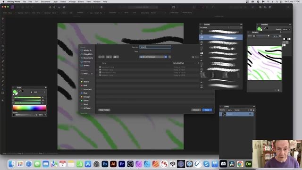Image resolution: width=302 pixels, height=170 pixels.
Task: Open the Layers panel options menu
Action: pyautogui.click(x=254, y=107)
